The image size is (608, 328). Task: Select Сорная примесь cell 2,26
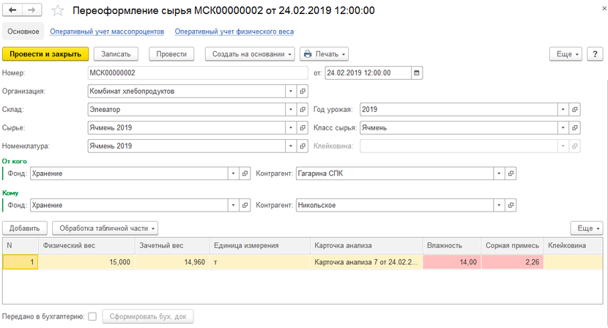pos(513,262)
